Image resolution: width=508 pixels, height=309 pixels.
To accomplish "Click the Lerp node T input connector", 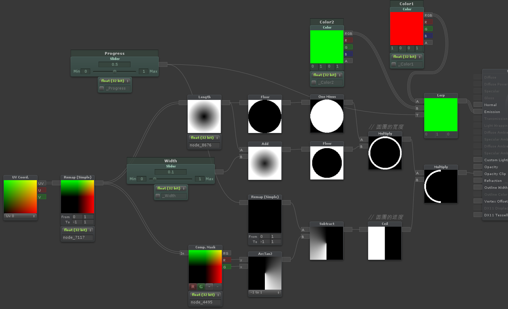I will 419,115.
